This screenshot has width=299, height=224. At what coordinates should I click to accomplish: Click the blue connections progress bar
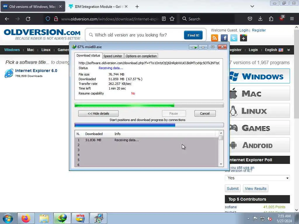[149, 125]
